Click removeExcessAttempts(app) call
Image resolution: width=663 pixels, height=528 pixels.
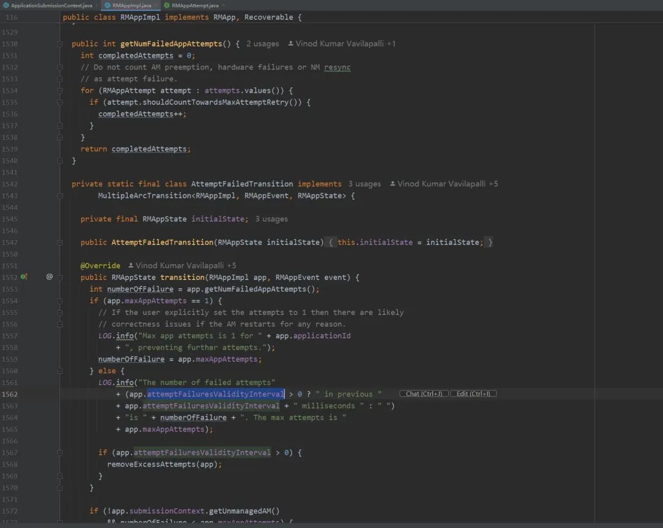pos(162,464)
